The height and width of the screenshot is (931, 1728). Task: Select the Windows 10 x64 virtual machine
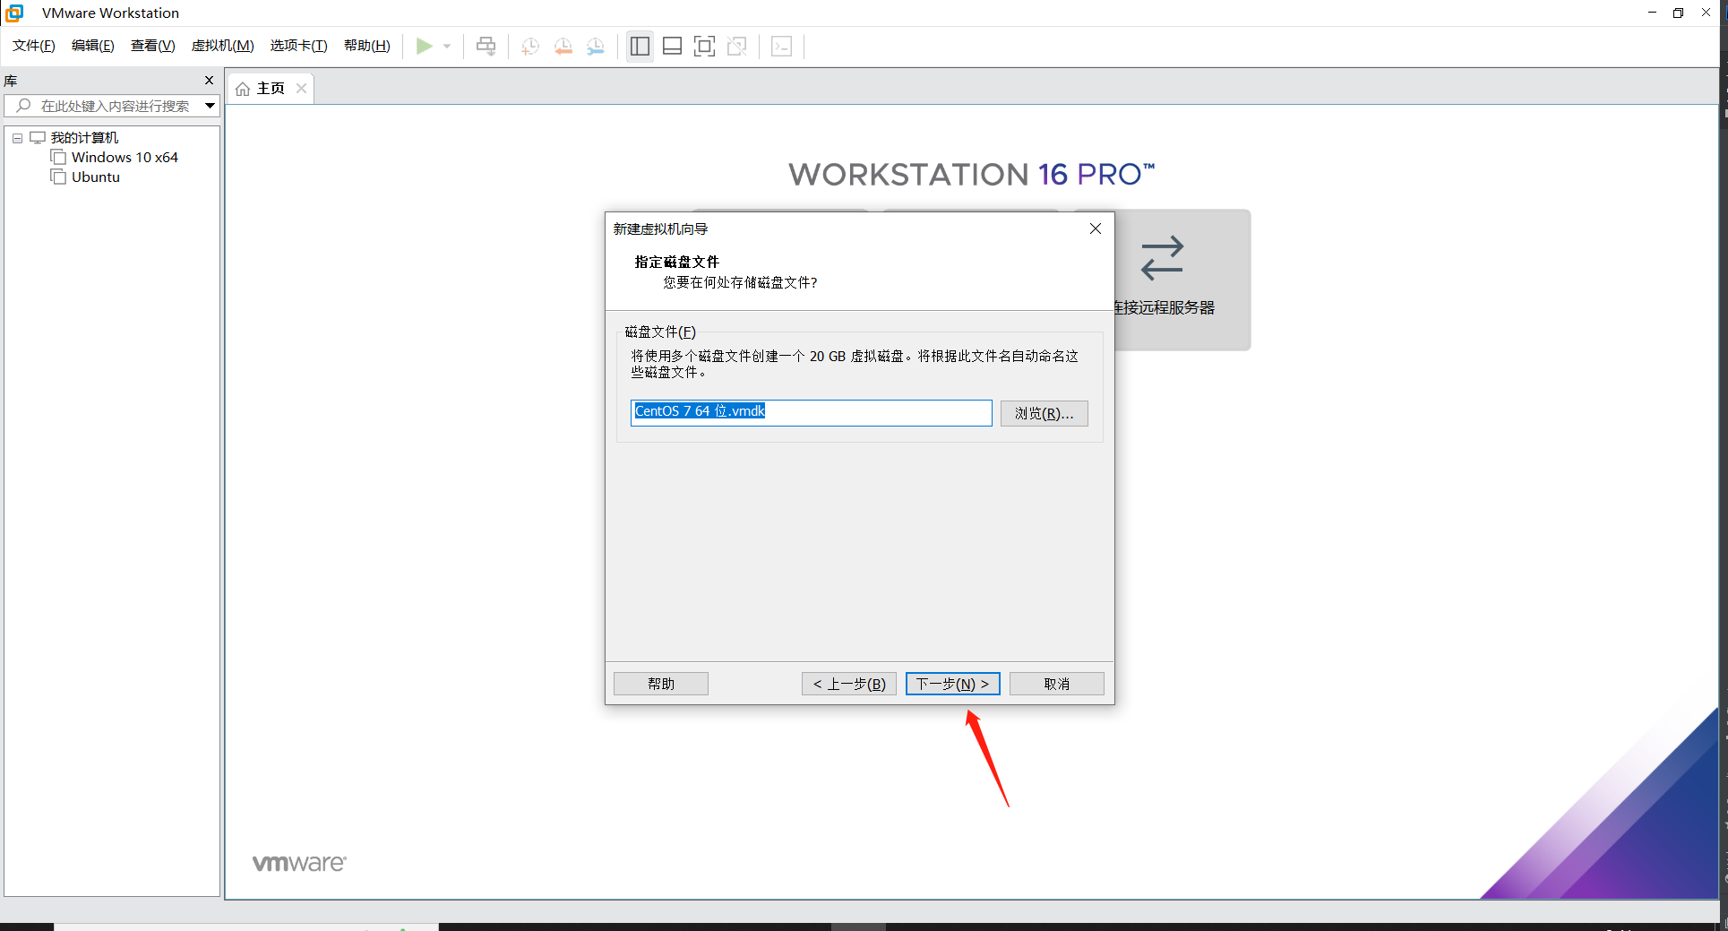[125, 157]
